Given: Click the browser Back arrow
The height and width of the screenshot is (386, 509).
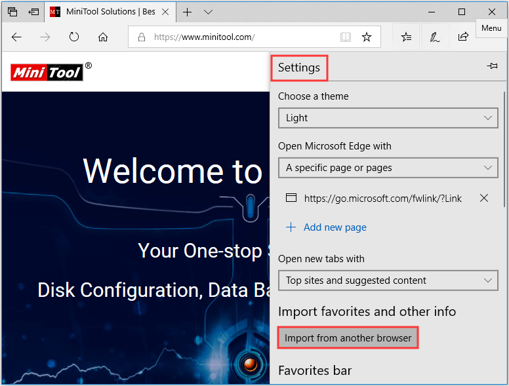Looking at the screenshot, I should pyautogui.click(x=17, y=37).
